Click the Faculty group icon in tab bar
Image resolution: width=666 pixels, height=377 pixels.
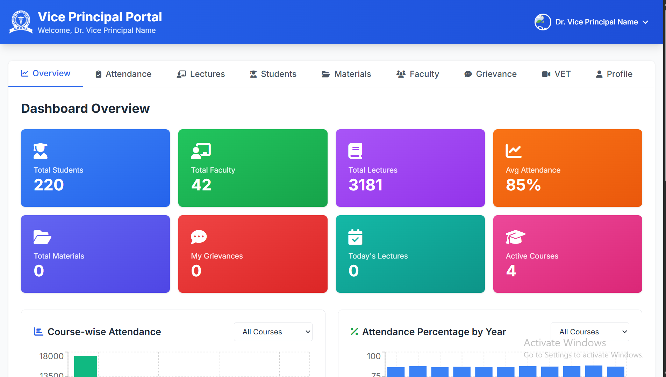(x=401, y=74)
